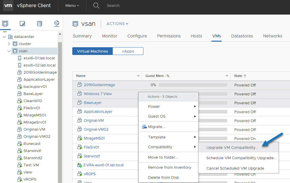Open the Storage inventory icon
Viewport: 290px width, 183px height.
39,24
